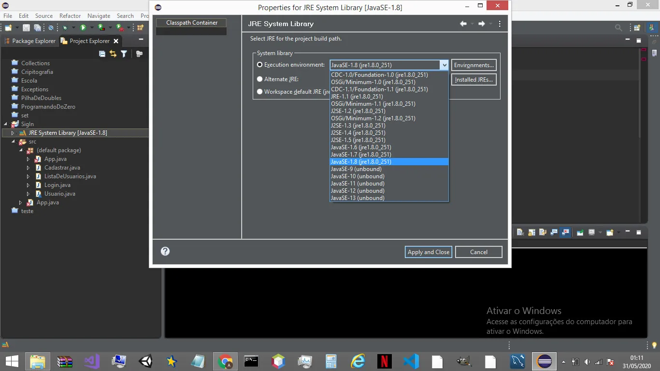Select the Project Explorer tab
Image resolution: width=660 pixels, height=371 pixels.
coord(85,41)
